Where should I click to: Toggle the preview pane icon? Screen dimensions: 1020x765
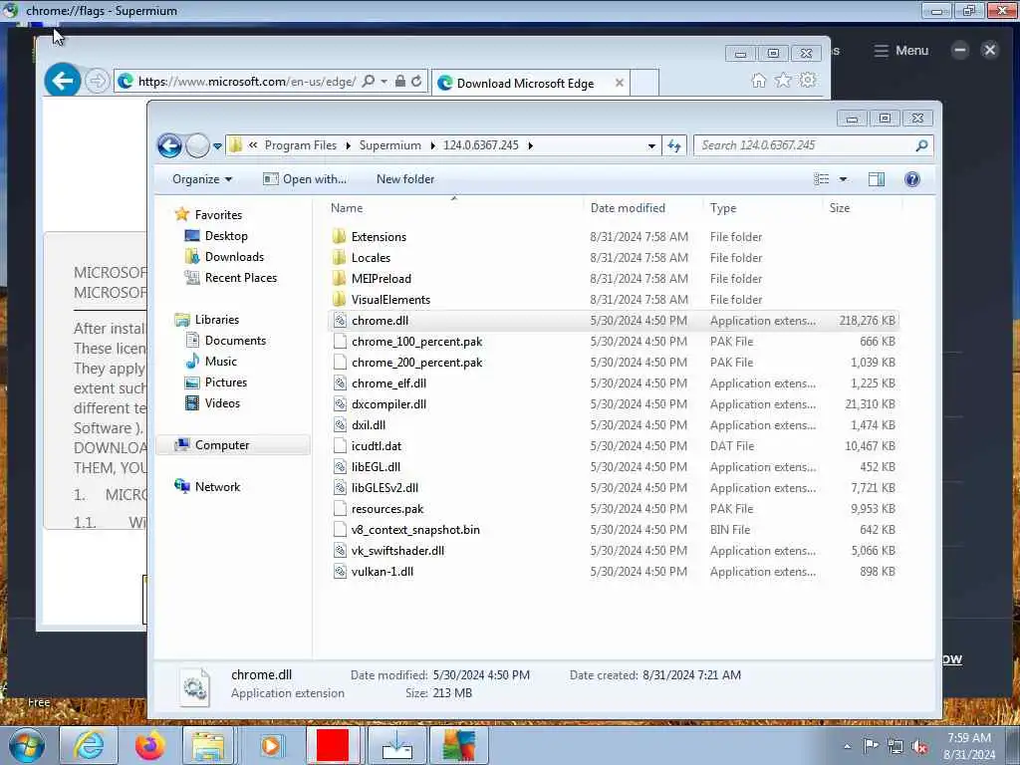coord(877,179)
